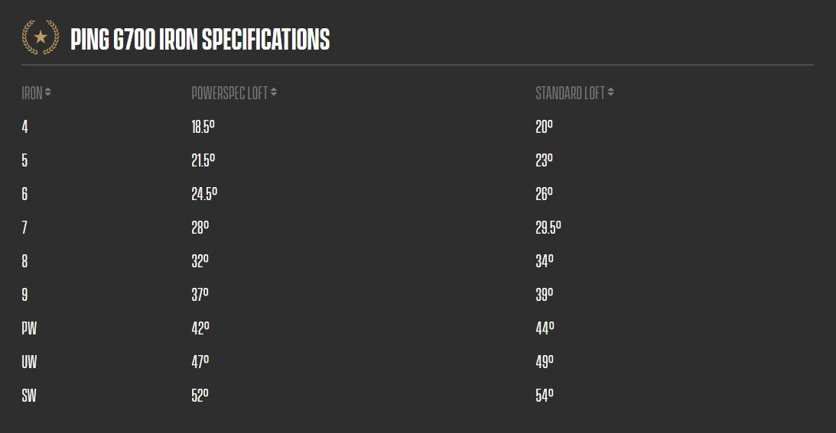Click the UW row label
This screenshot has height=433, width=836.
coord(29,362)
